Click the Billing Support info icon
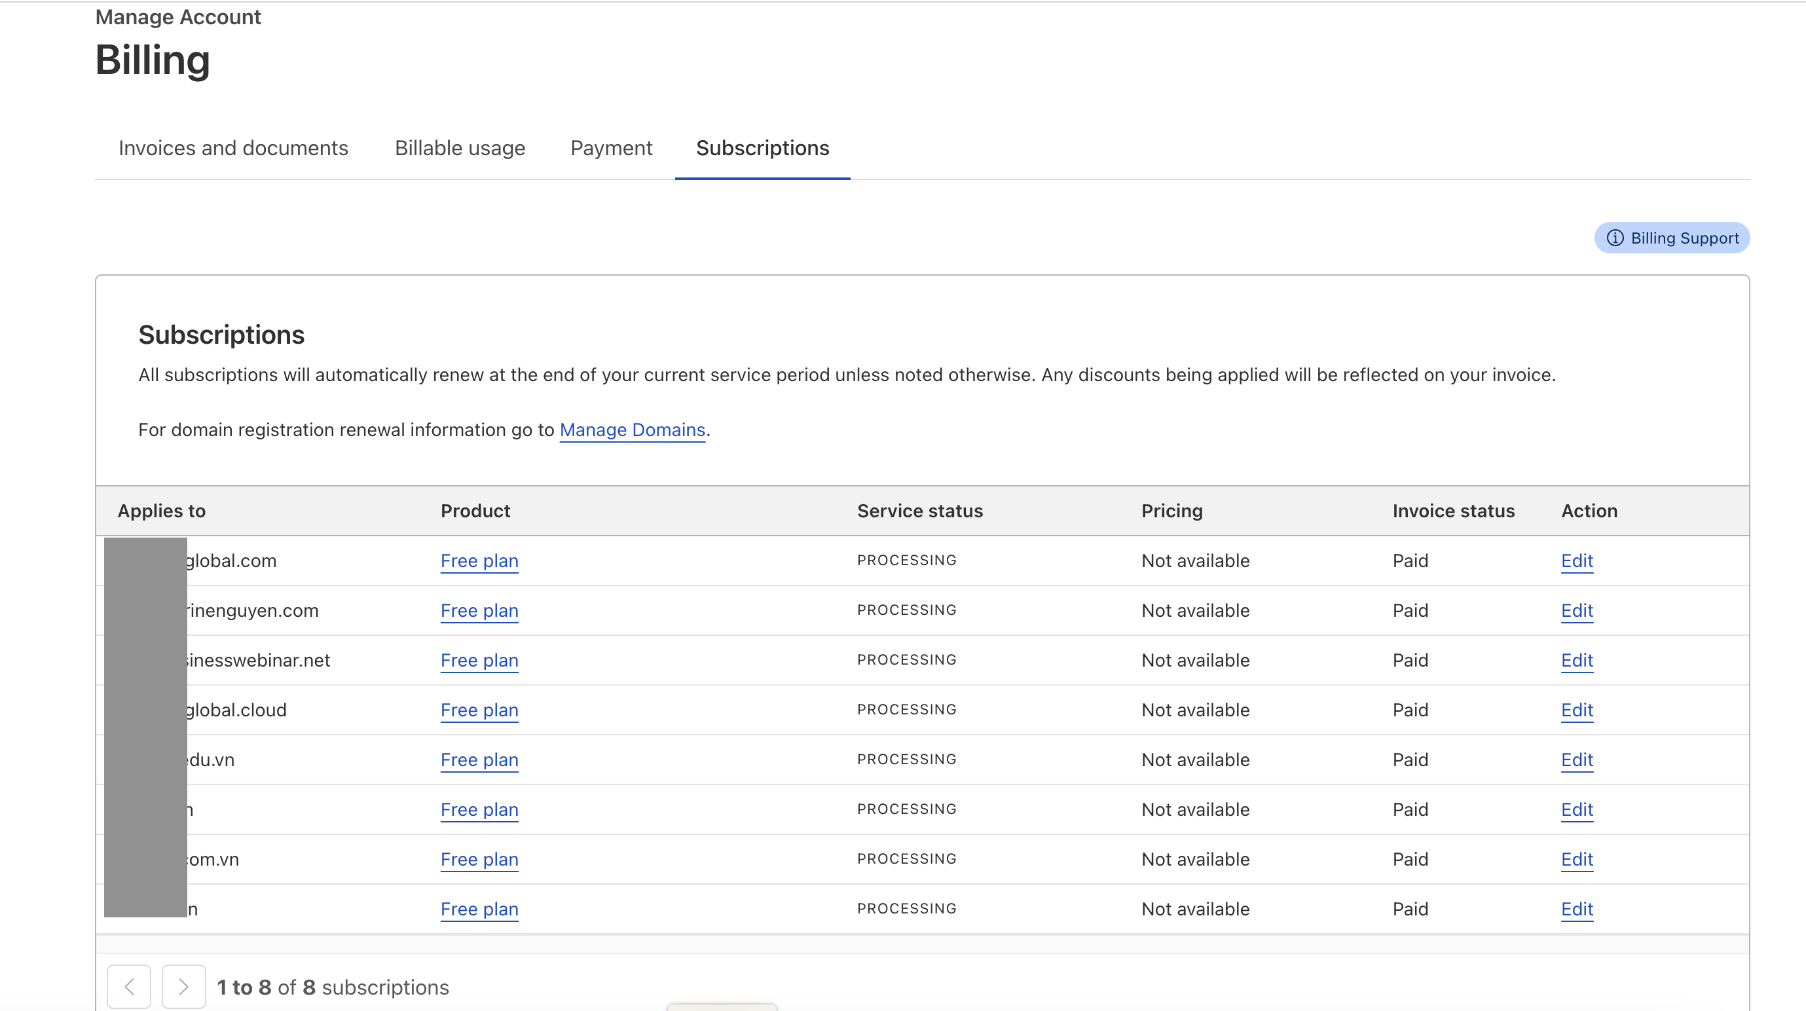The height and width of the screenshot is (1011, 1806). point(1615,238)
